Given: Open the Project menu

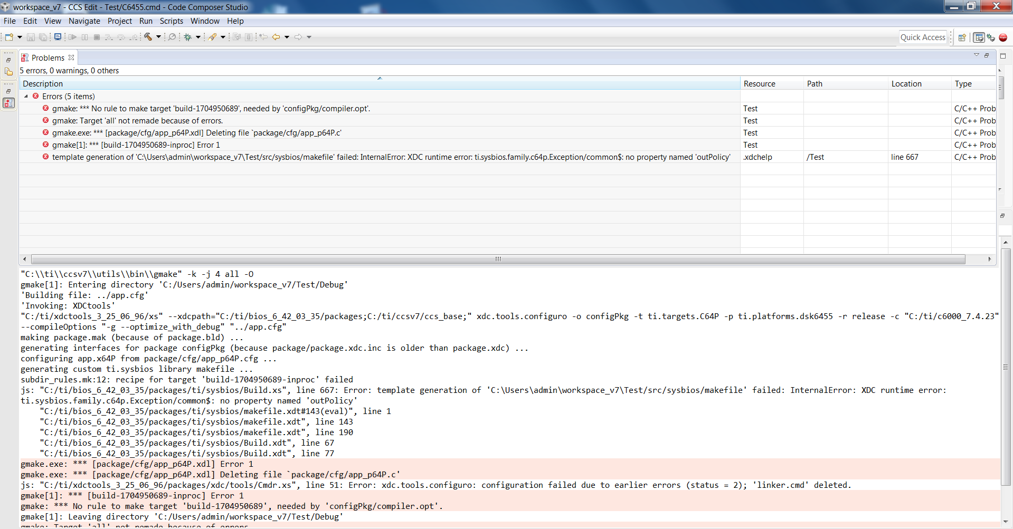Looking at the screenshot, I should (120, 21).
